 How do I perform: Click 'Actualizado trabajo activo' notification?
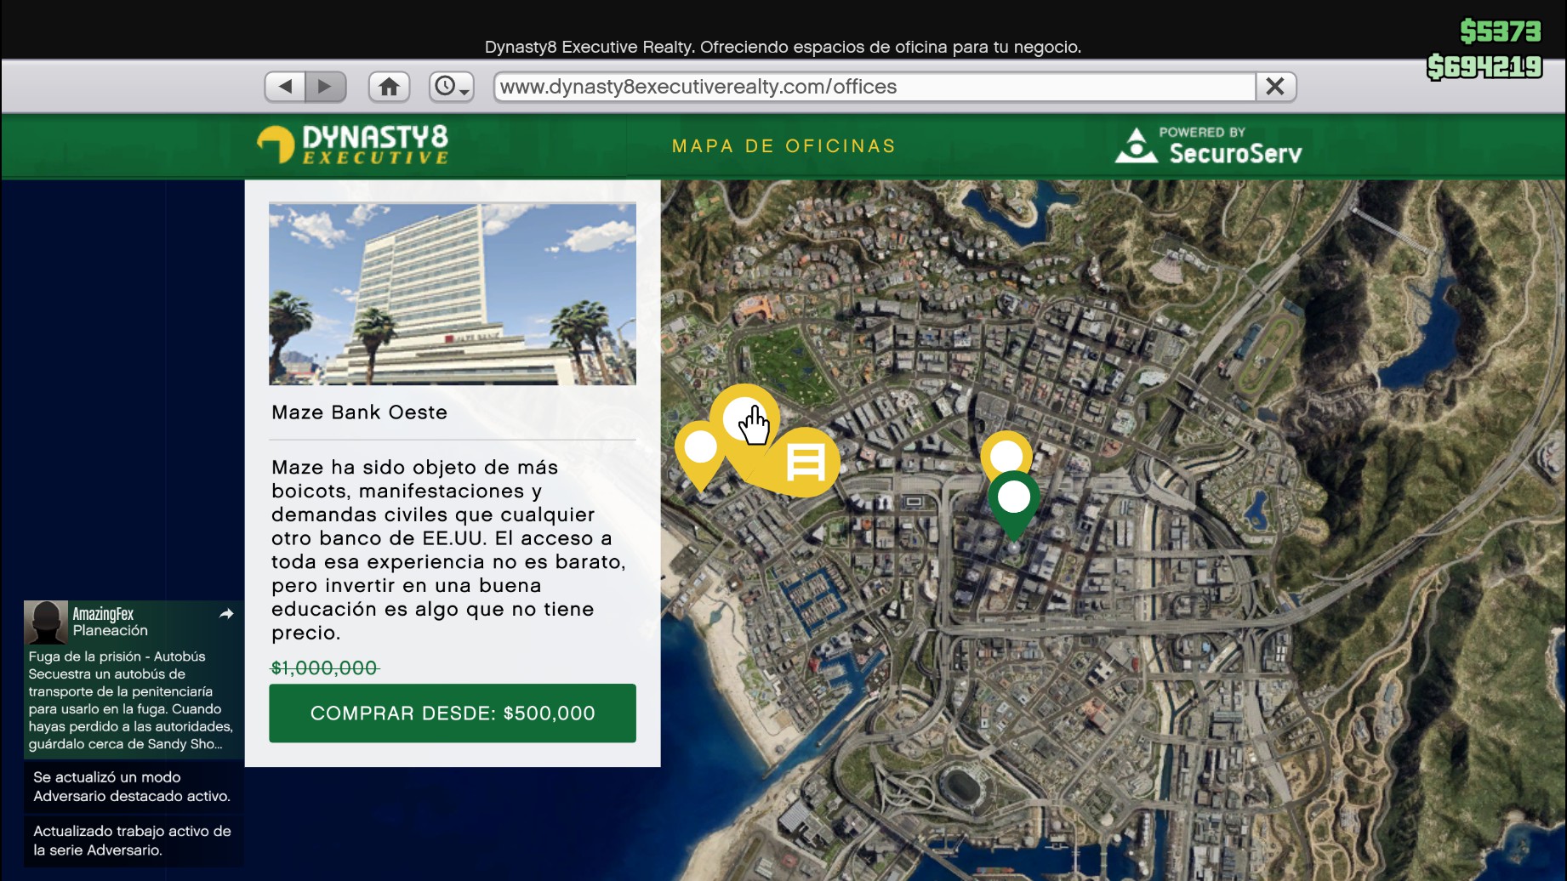(x=134, y=840)
